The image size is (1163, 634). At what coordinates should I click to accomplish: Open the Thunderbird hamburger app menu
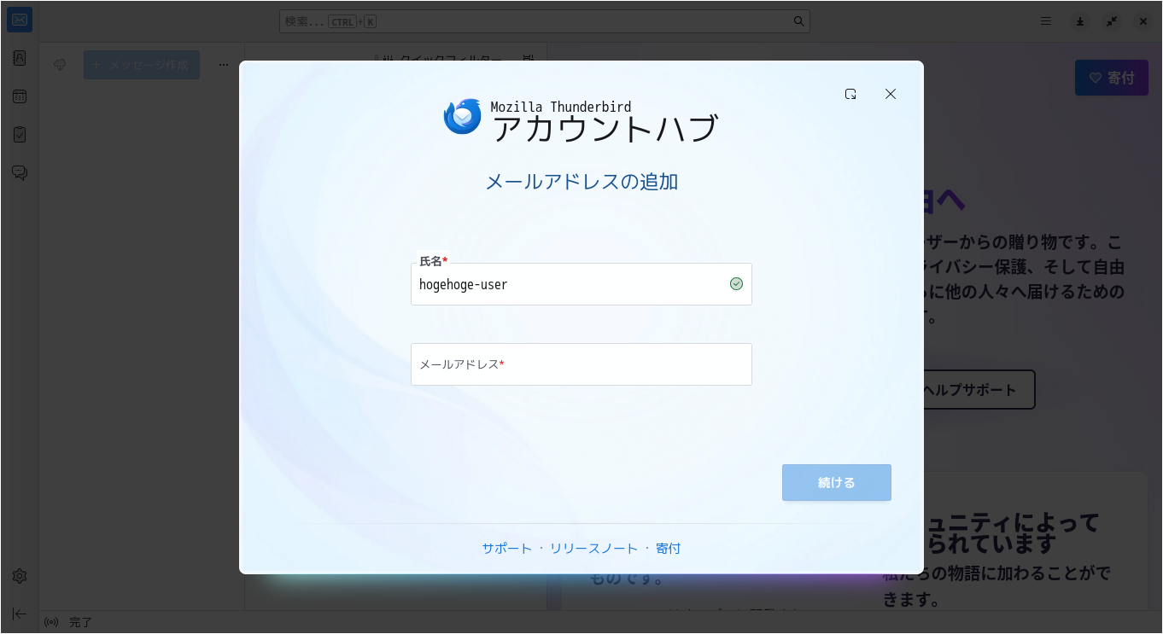coord(1046,21)
